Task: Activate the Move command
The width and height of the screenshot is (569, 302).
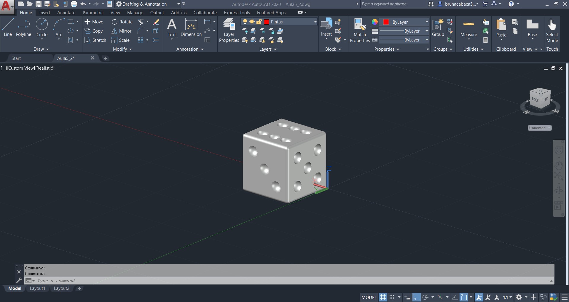Action: point(94,22)
